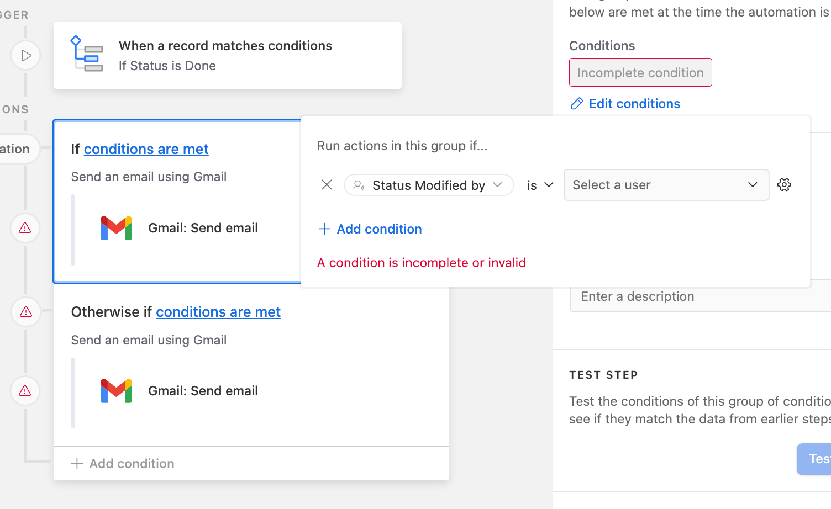Open the Status Modified by field dropdown
The height and width of the screenshot is (509, 831).
(429, 185)
